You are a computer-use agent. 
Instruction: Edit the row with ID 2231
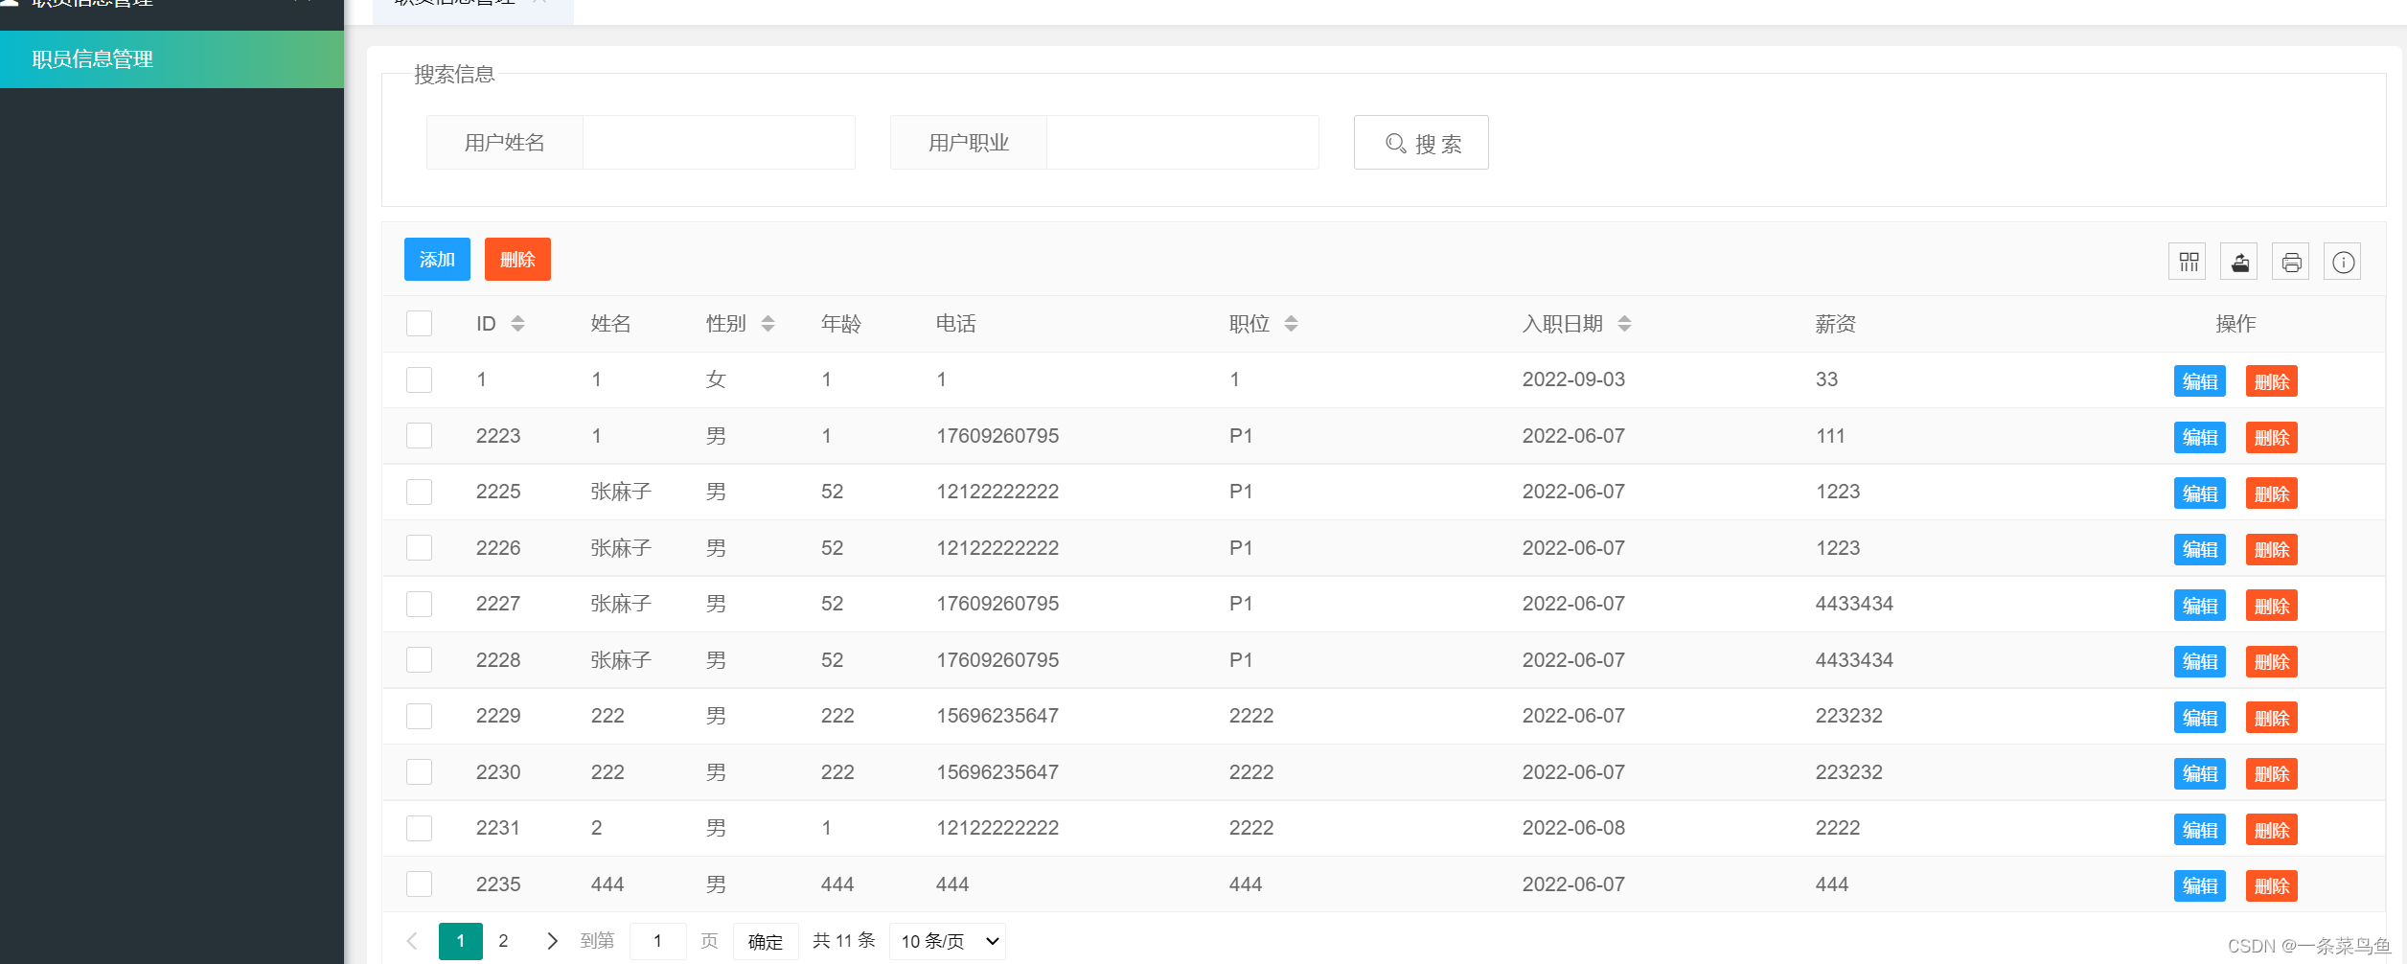[2200, 830]
